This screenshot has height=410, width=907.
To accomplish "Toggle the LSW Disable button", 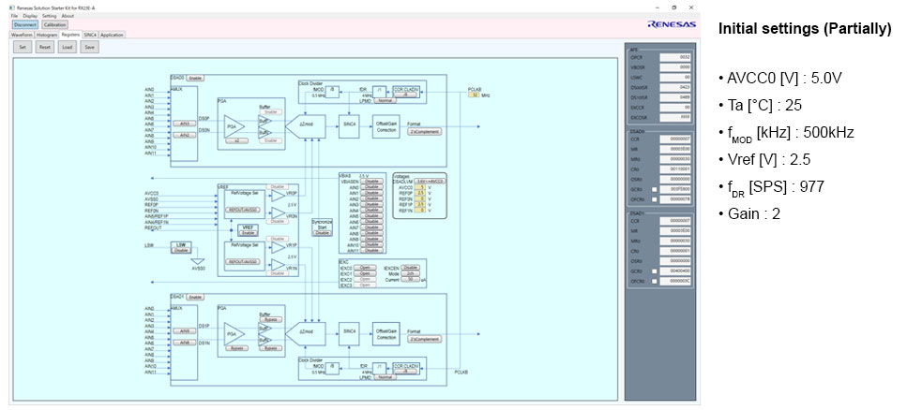I will (181, 250).
